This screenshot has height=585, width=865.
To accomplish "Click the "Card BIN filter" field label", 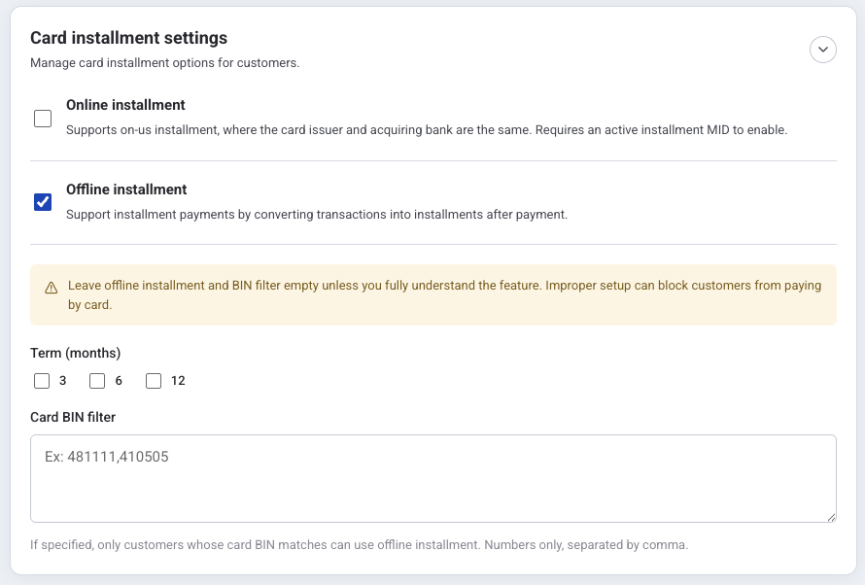I will point(73,418).
